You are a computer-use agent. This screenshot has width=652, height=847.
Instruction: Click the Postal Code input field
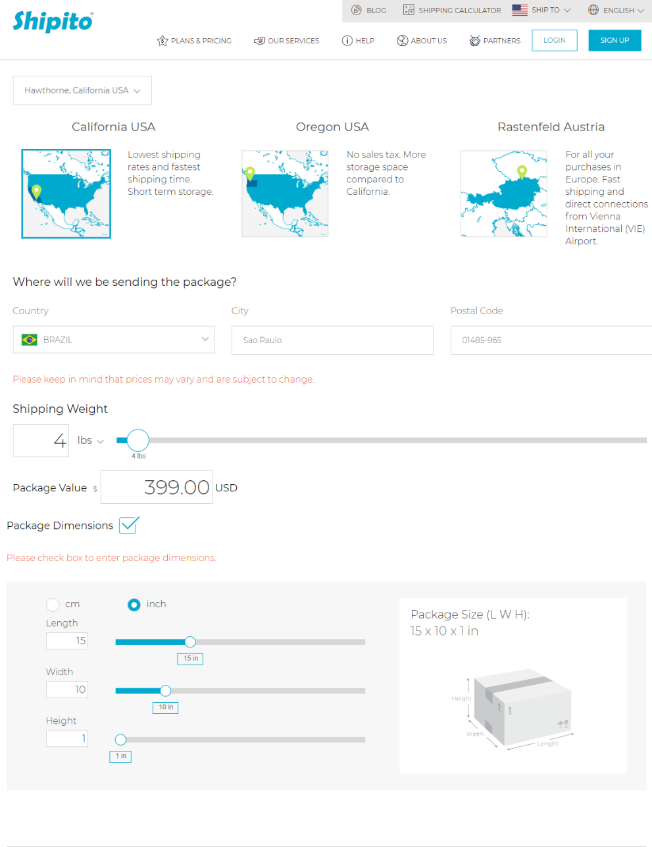(x=551, y=341)
